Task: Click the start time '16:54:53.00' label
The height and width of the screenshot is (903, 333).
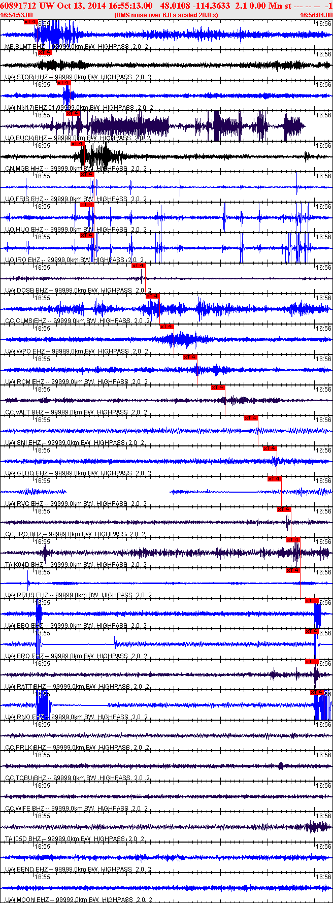Action: point(17,15)
